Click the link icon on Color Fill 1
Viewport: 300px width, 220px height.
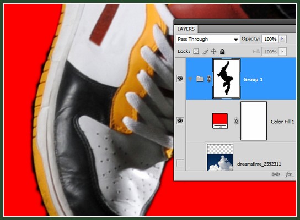click(x=237, y=121)
